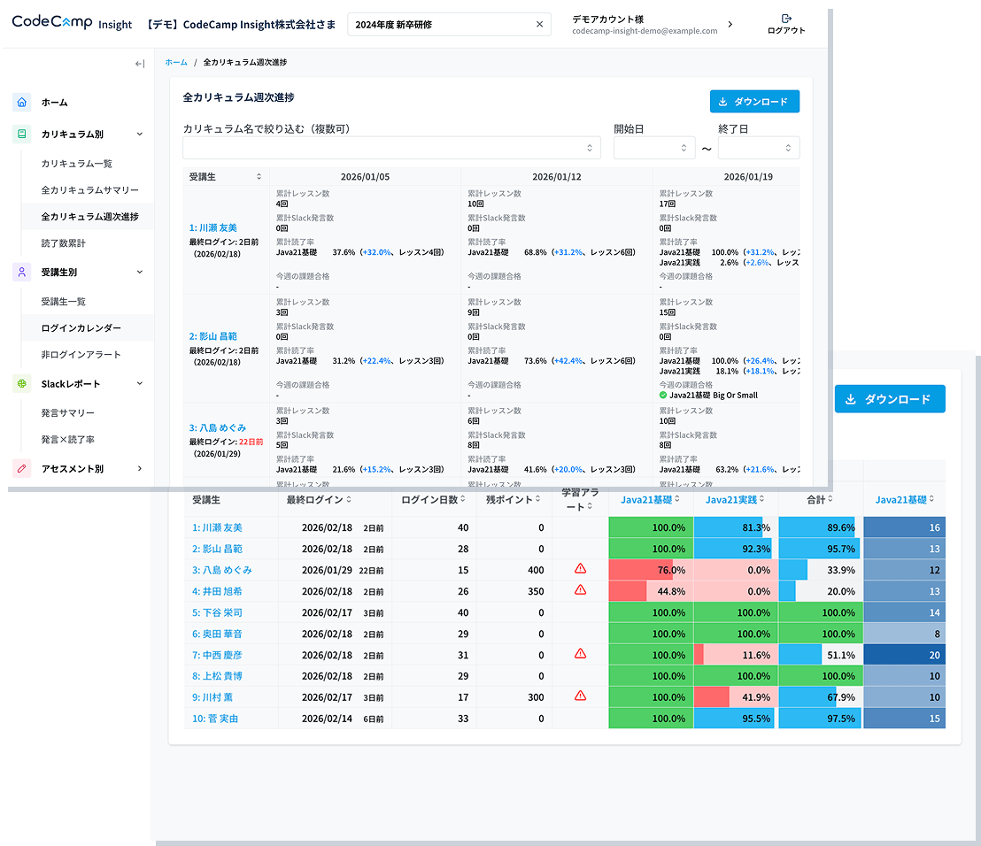
Task: Open 非ログインアラート menu item
Action: click(x=81, y=355)
